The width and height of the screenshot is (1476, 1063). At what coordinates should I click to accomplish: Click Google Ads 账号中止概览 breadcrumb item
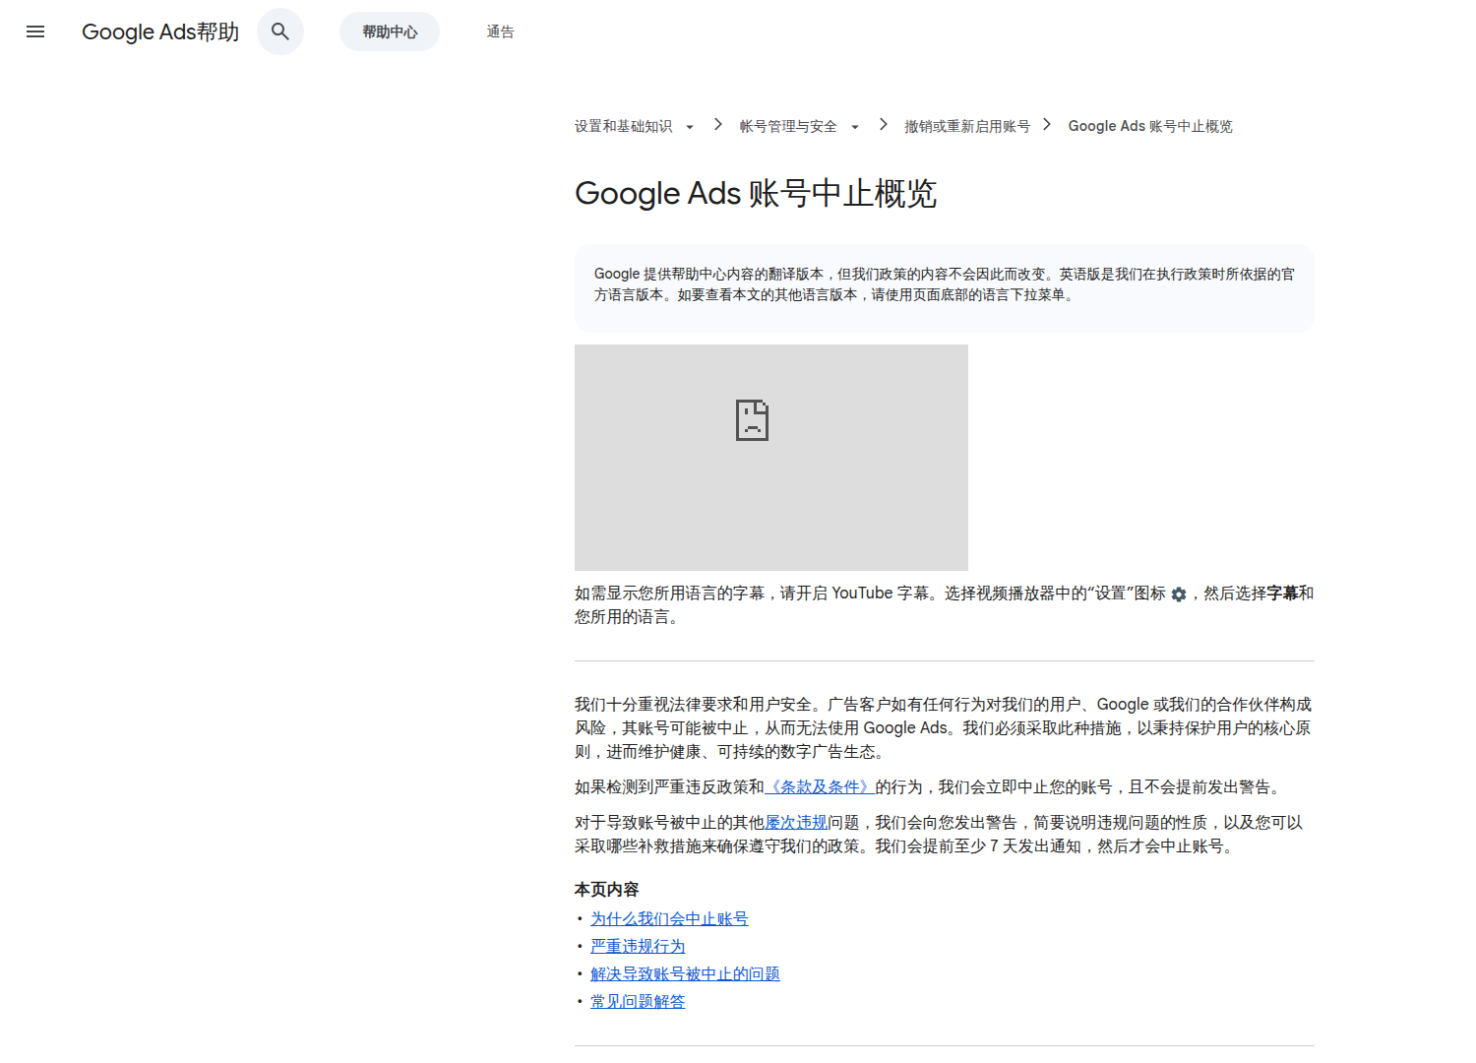click(x=1150, y=126)
